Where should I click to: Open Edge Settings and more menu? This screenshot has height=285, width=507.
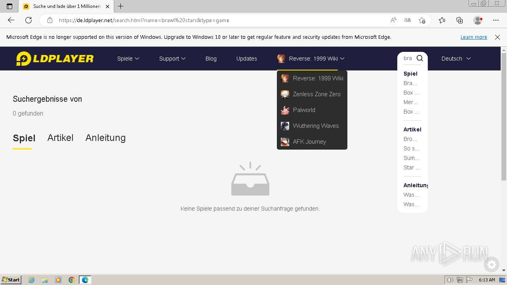(496, 20)
